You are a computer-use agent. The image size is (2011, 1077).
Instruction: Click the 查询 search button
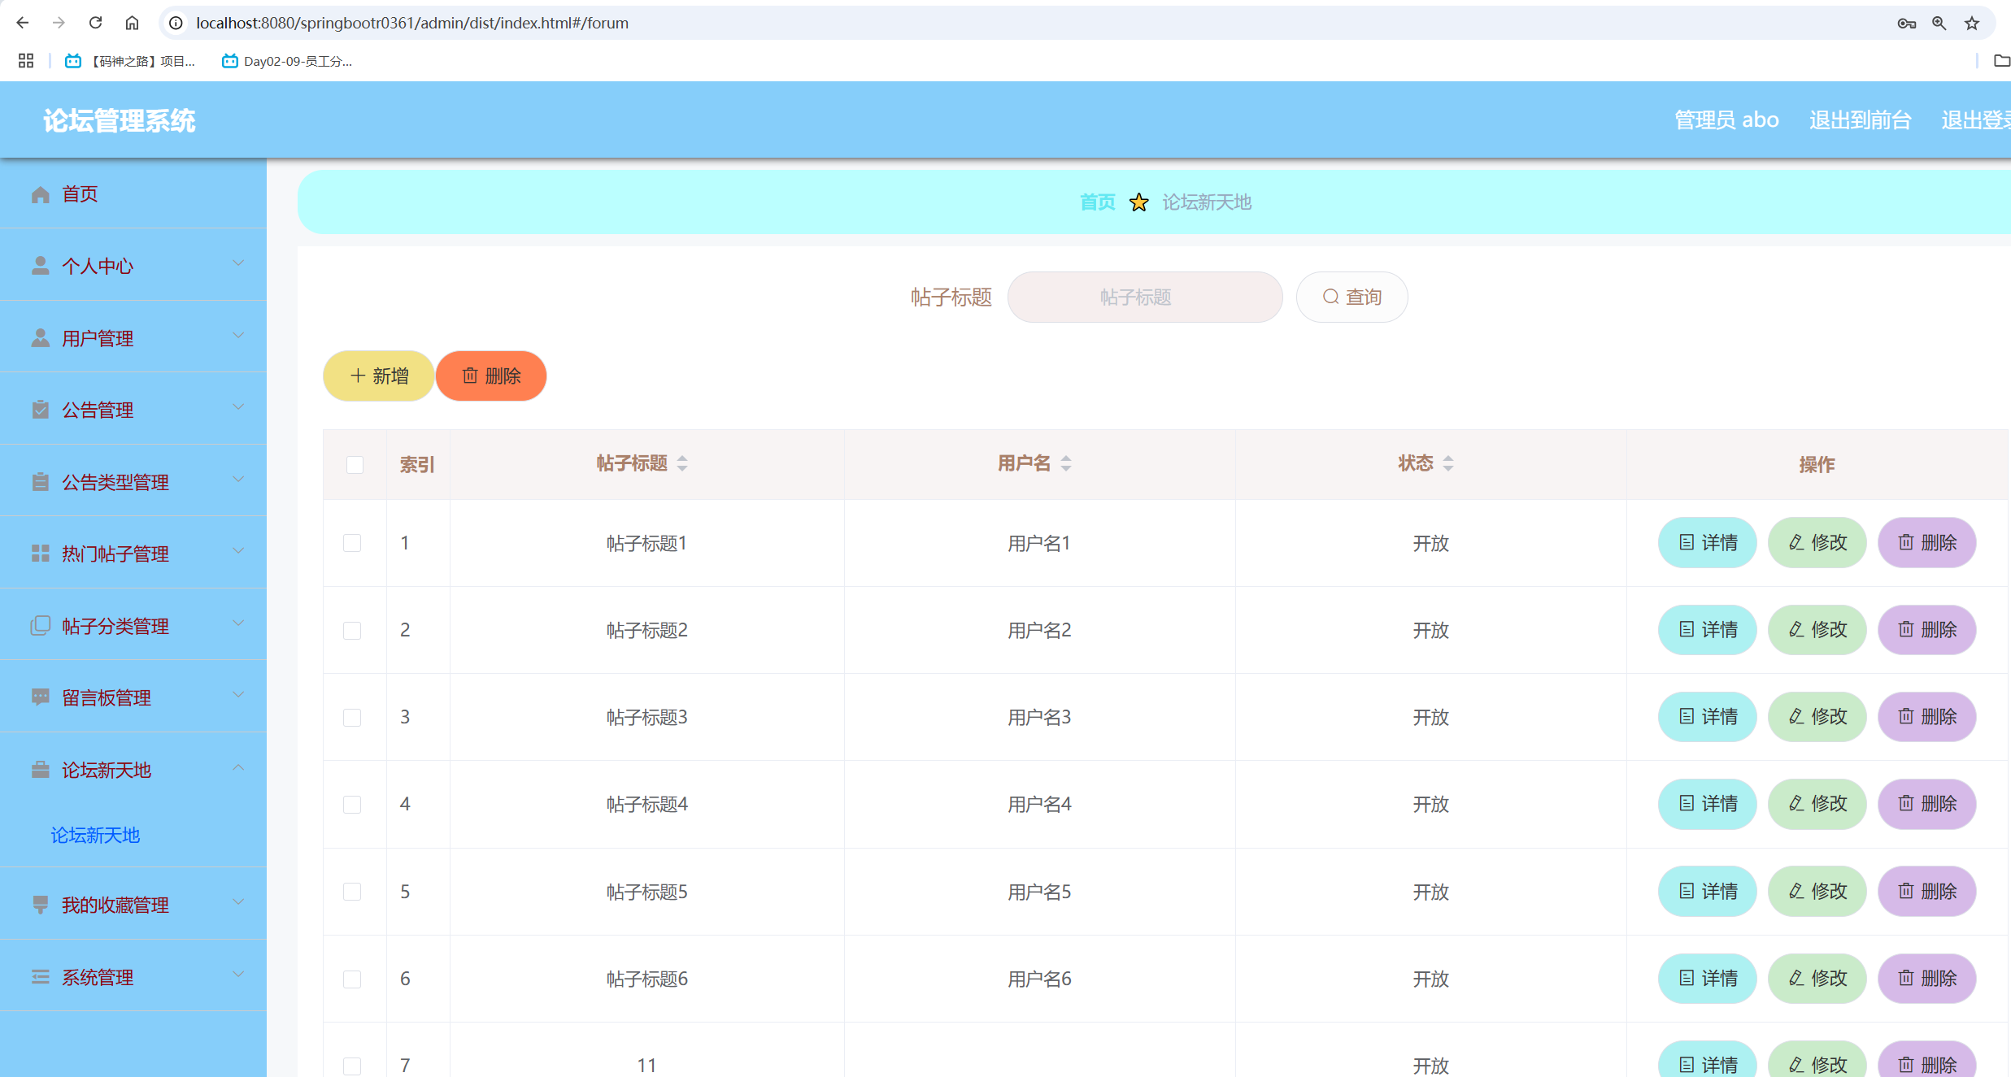[x=1352, y=297]
